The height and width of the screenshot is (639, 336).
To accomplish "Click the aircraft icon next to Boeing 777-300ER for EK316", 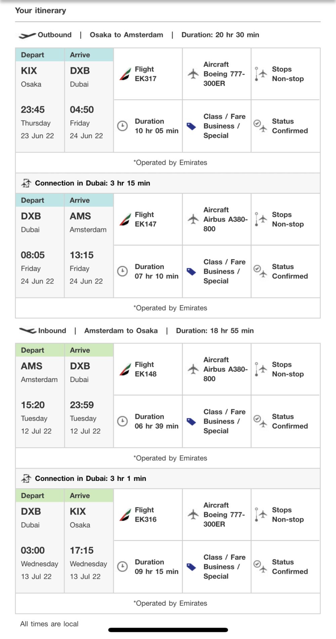I will click(193, 515).
